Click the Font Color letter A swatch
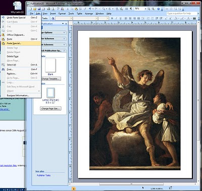Screen dimensions: 202x191 click(188, 18)
